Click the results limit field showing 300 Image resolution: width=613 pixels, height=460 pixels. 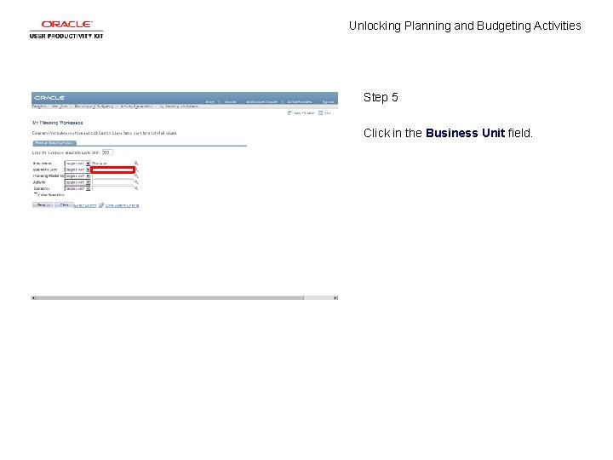[x=107, y=152]
